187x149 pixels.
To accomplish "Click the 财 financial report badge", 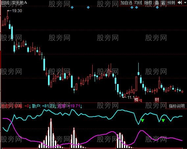I will pos(157,100).
